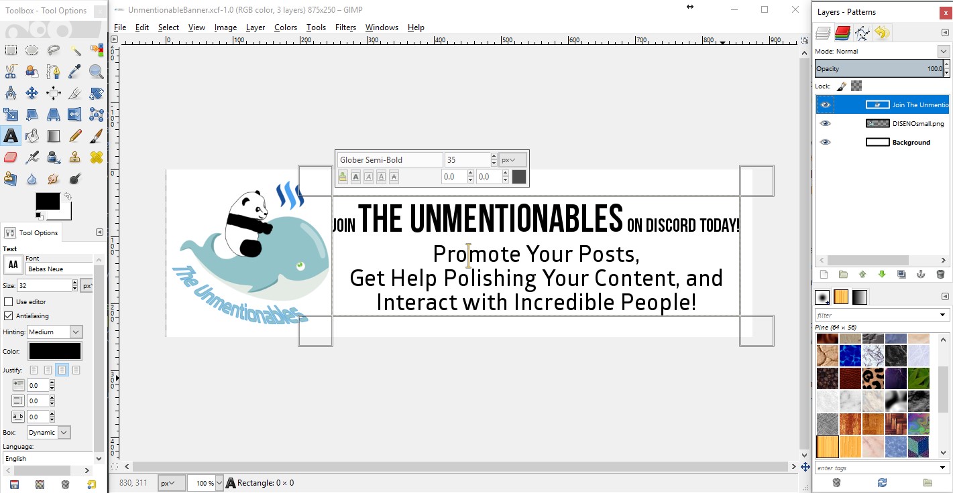This screenshot has height=493, width=953.
Task: Pick the Eraser tool in toolbox
Action: (x=10, y=157)
